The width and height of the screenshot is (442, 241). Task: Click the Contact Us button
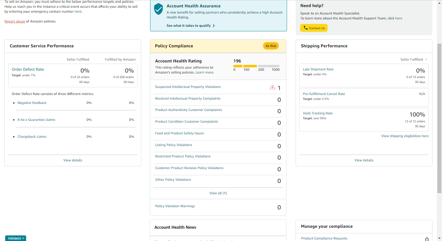tap(314, 28)
